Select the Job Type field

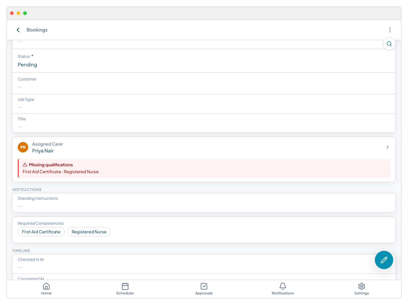coord(204,104)
